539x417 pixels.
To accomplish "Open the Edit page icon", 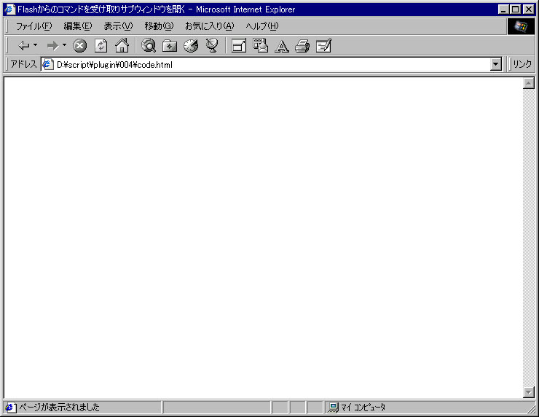I will (x=323, y=45).
